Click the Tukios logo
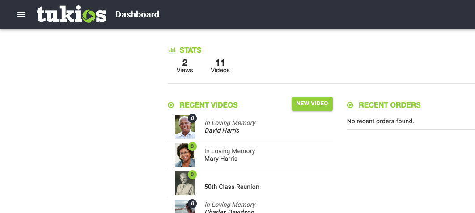This screenshot has width=475, height=213. (x=72, y=14)
